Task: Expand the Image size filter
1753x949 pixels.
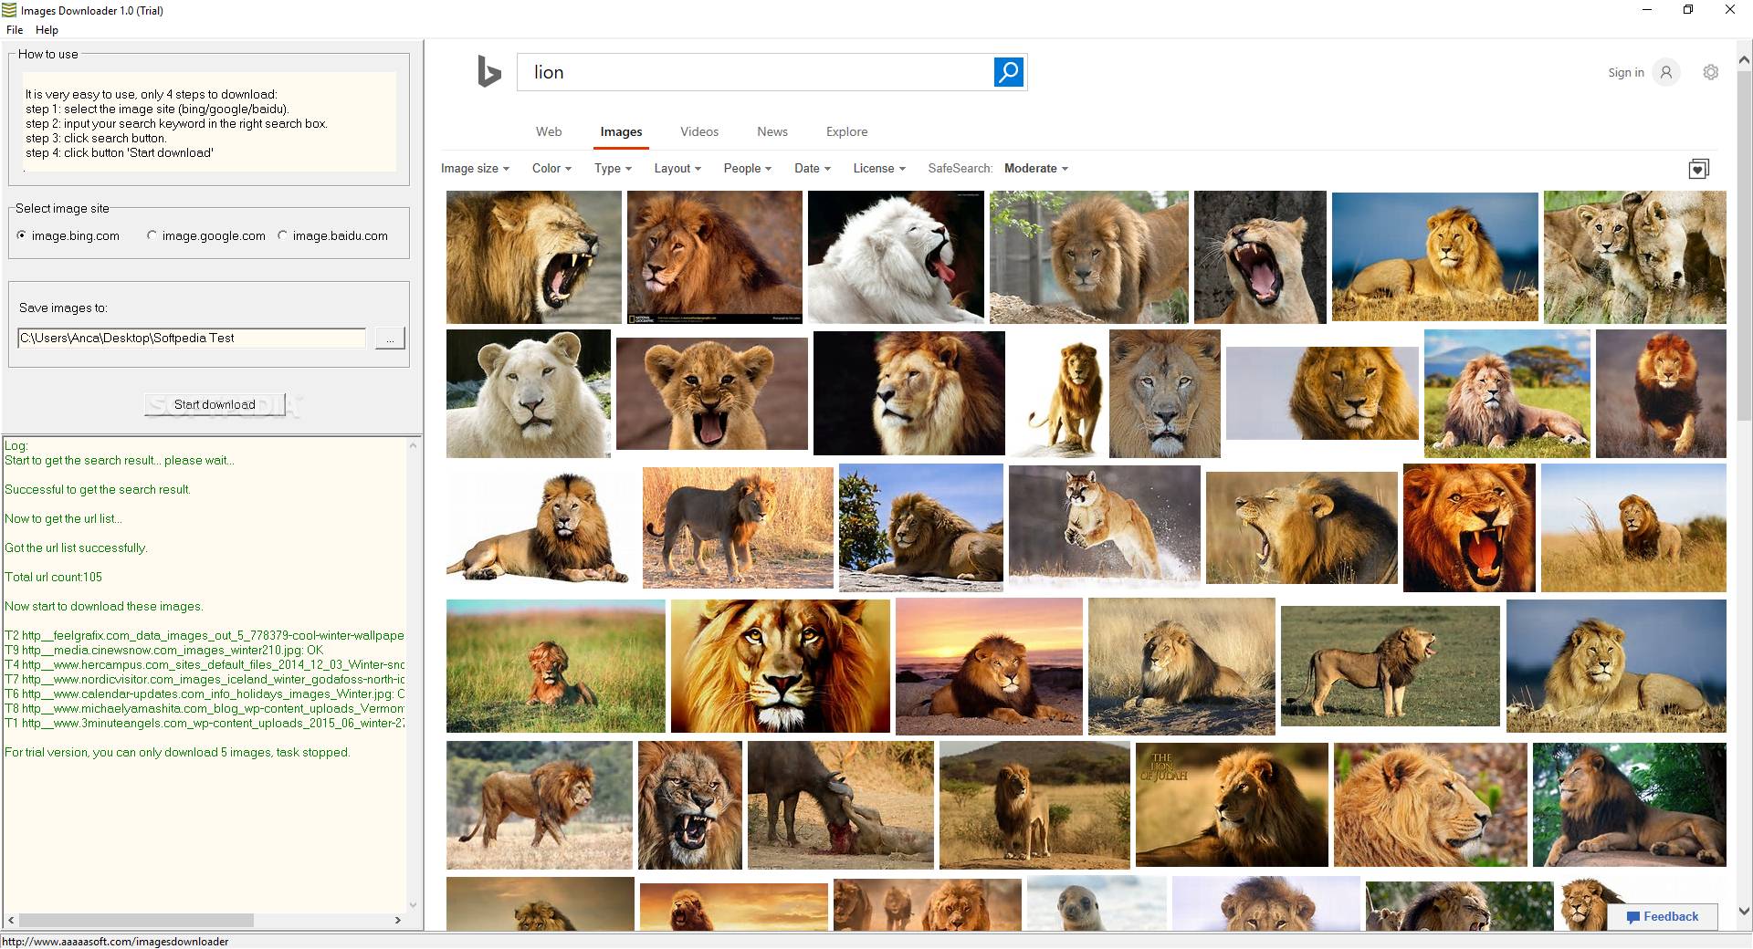Action: (x=475, y=169)
